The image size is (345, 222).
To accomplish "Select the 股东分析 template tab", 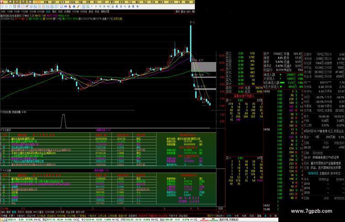I will pyautogui.click(x=80, y=212).
